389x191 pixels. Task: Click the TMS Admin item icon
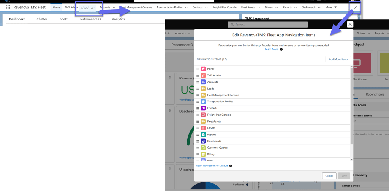(203, 75)
